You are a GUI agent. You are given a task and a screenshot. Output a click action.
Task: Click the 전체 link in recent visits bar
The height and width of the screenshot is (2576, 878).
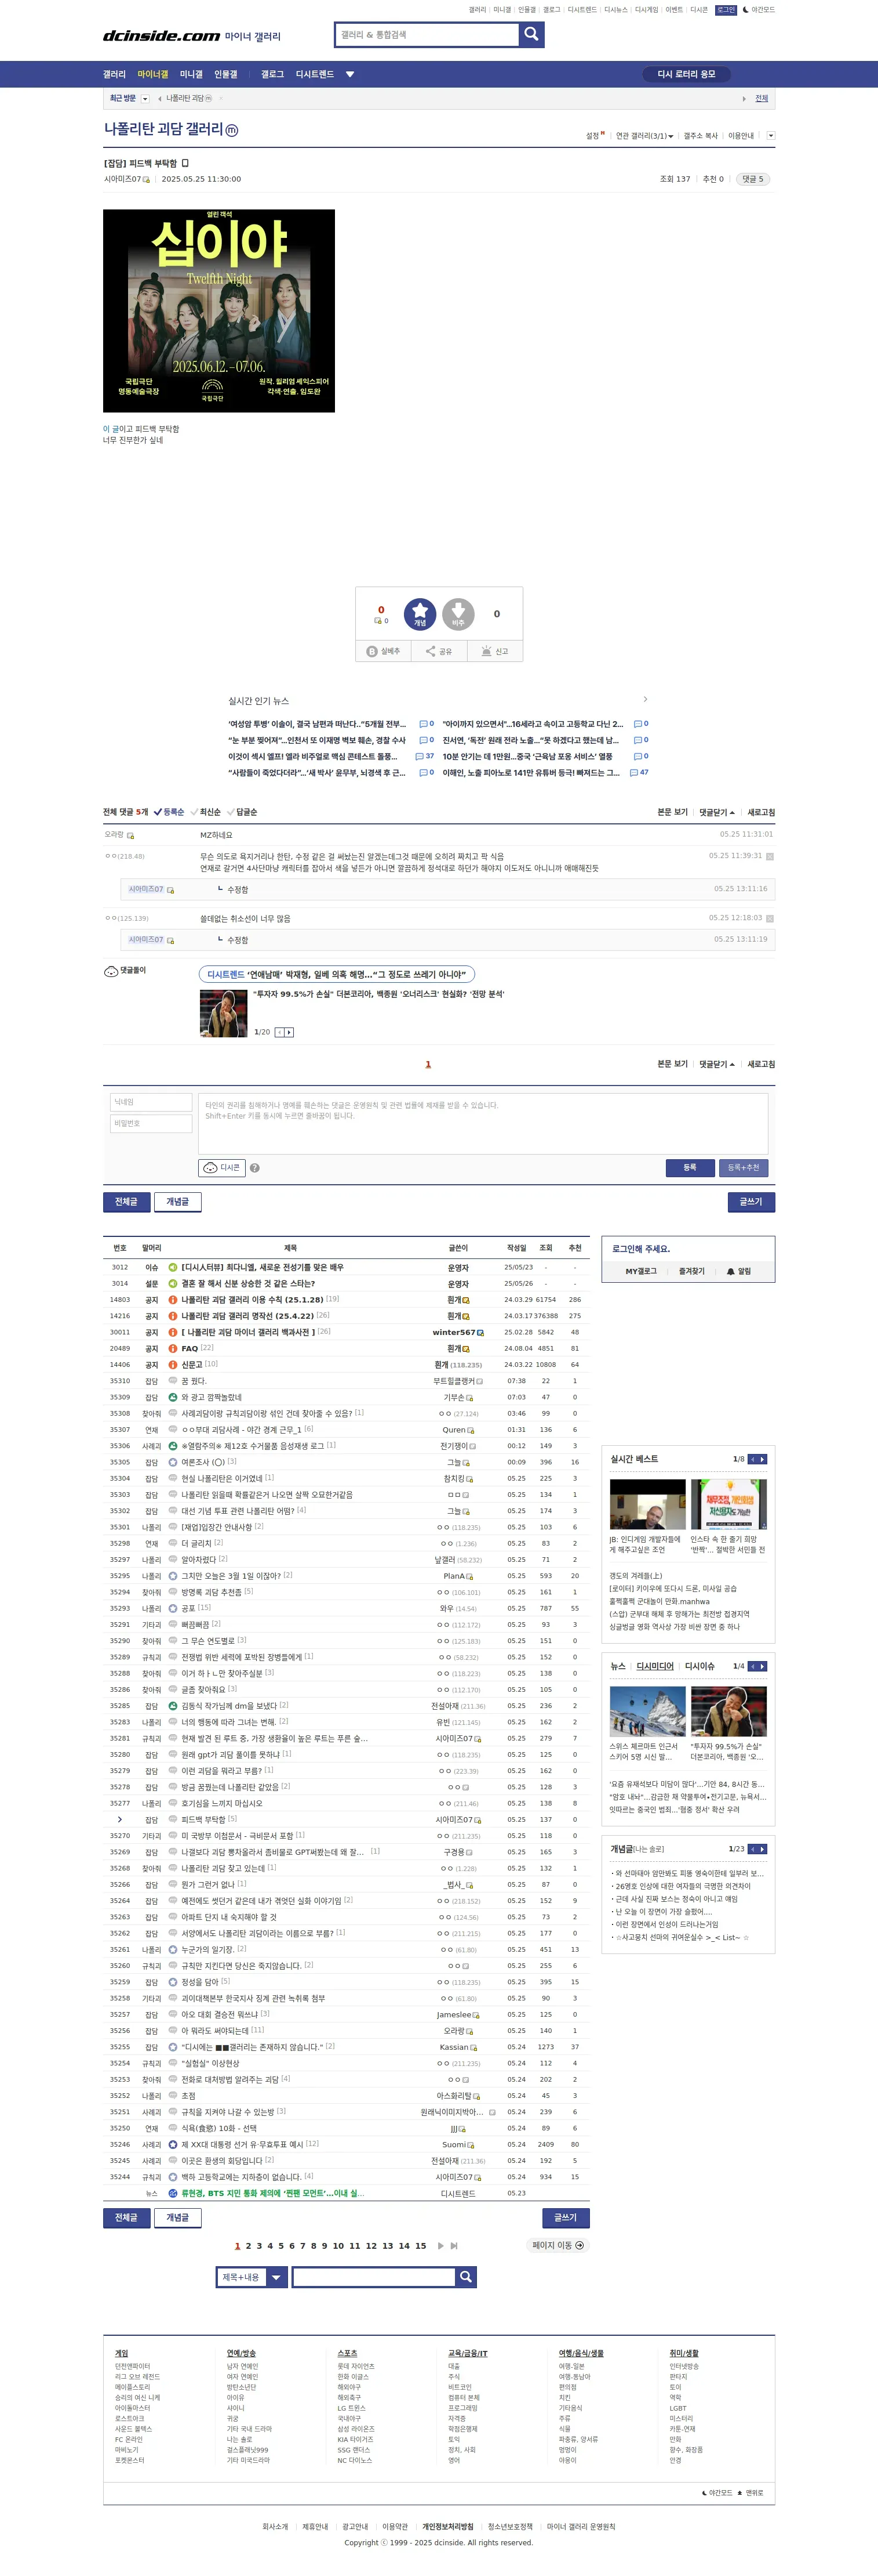(761, 99)
